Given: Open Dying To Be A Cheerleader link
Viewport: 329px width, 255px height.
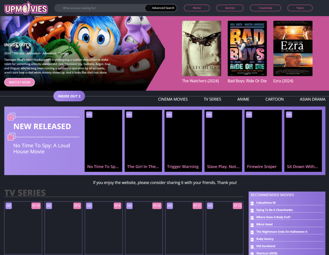Looking at the screenshot, I should pyautogui.click(x=274, y=210).
